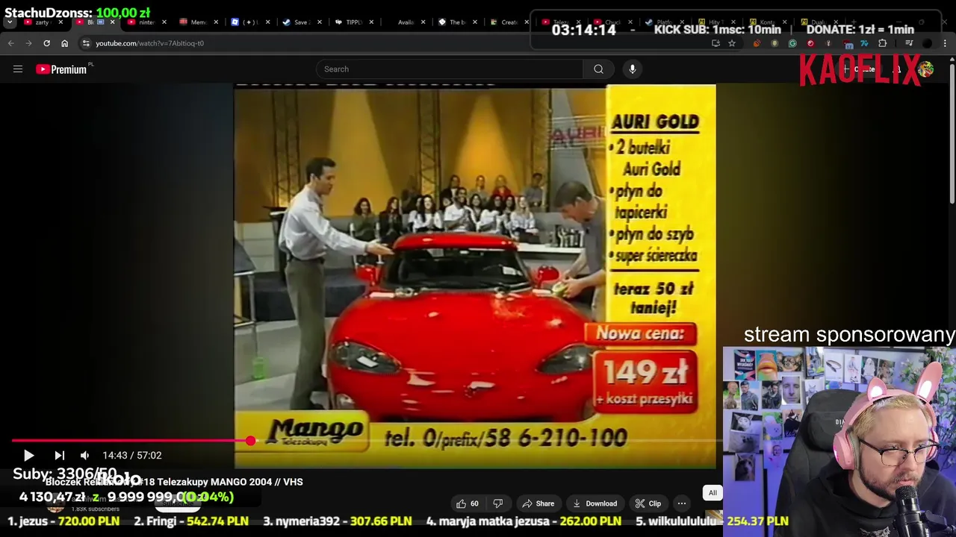Image resolution: width=956 pixels, height=537 pixels.
Task: Switch to the 'Konta' tab
Action: coord(768,22)
